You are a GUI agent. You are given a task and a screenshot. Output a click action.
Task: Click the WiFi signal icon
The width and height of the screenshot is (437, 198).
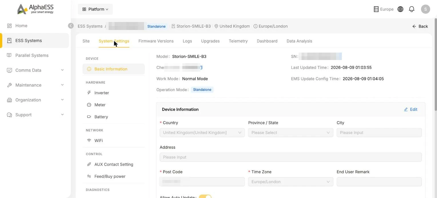pos(89,141)
